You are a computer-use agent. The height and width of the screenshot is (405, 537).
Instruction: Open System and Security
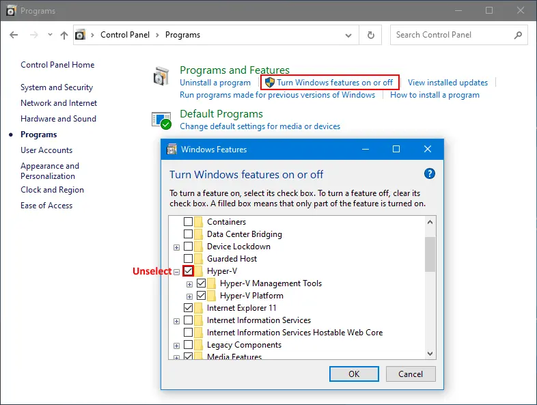(57, 87)
